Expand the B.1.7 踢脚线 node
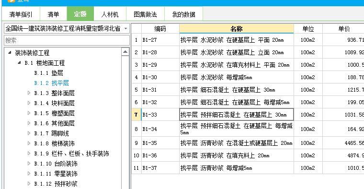The image size is (364, 189). tap(29, 133)
